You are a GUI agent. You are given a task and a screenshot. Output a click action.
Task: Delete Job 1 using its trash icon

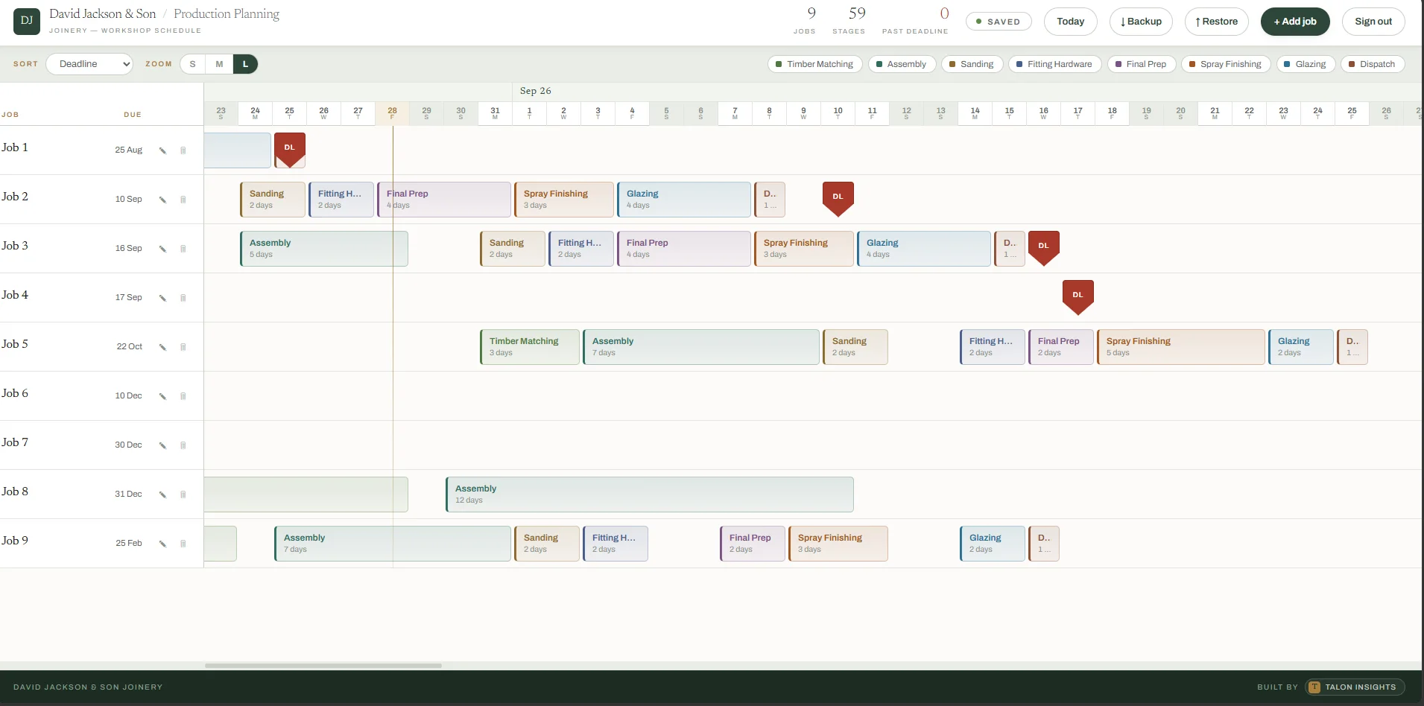coord(183,150)
